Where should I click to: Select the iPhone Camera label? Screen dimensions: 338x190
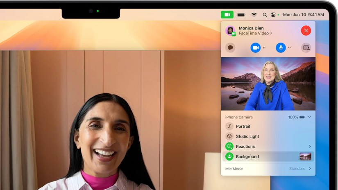coord(239,117)
